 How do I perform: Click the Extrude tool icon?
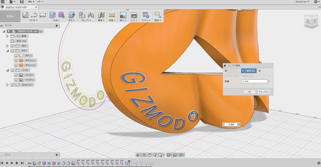[53, 15]
